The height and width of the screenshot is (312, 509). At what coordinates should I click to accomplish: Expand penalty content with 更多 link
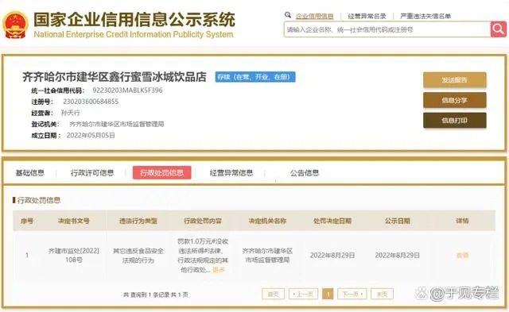pyautogui.click(x=219, y=270)
